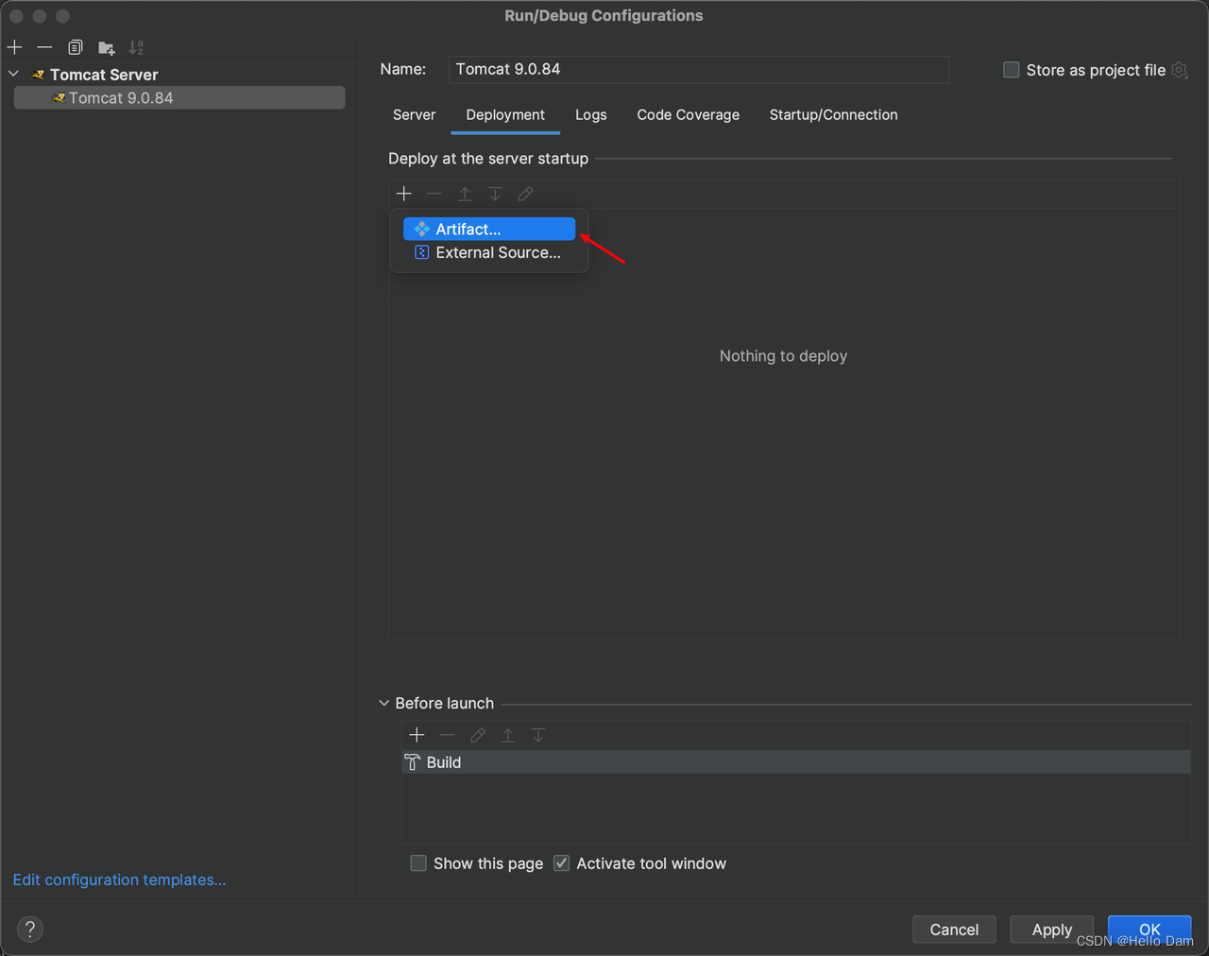Click gear icon beside Store as project file
The width and height of the screenshot is (1209, 956).
click(1179, 70)
